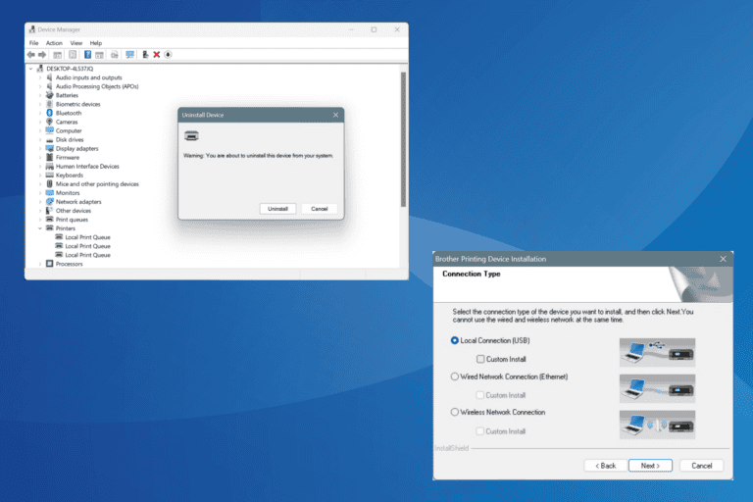Enable Custom Install under Local Connection

(x=480, y=359)
